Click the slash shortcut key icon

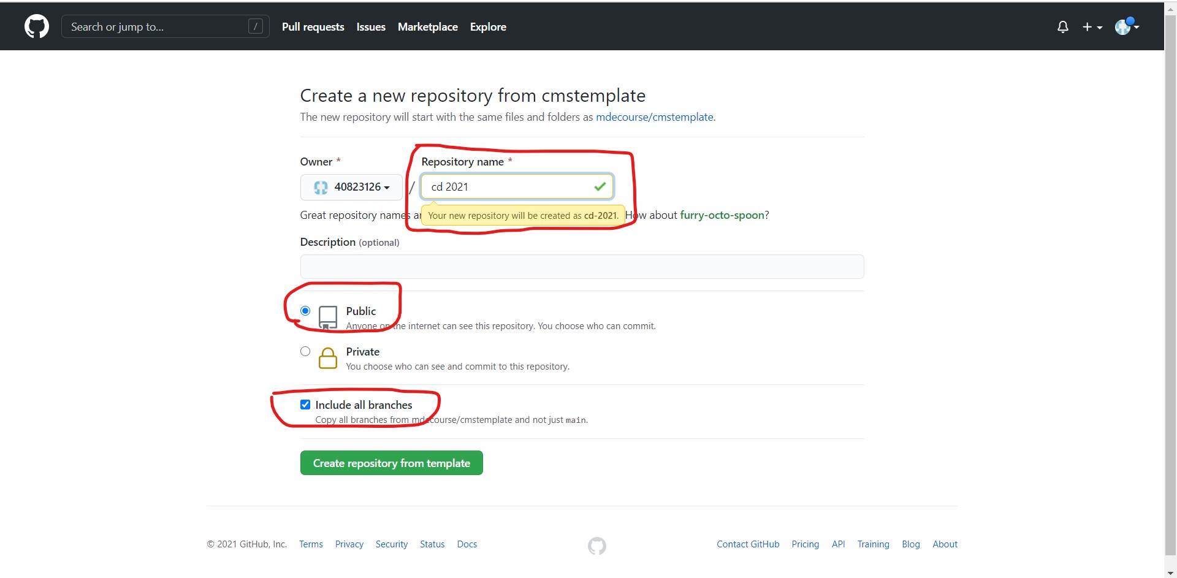256,26
